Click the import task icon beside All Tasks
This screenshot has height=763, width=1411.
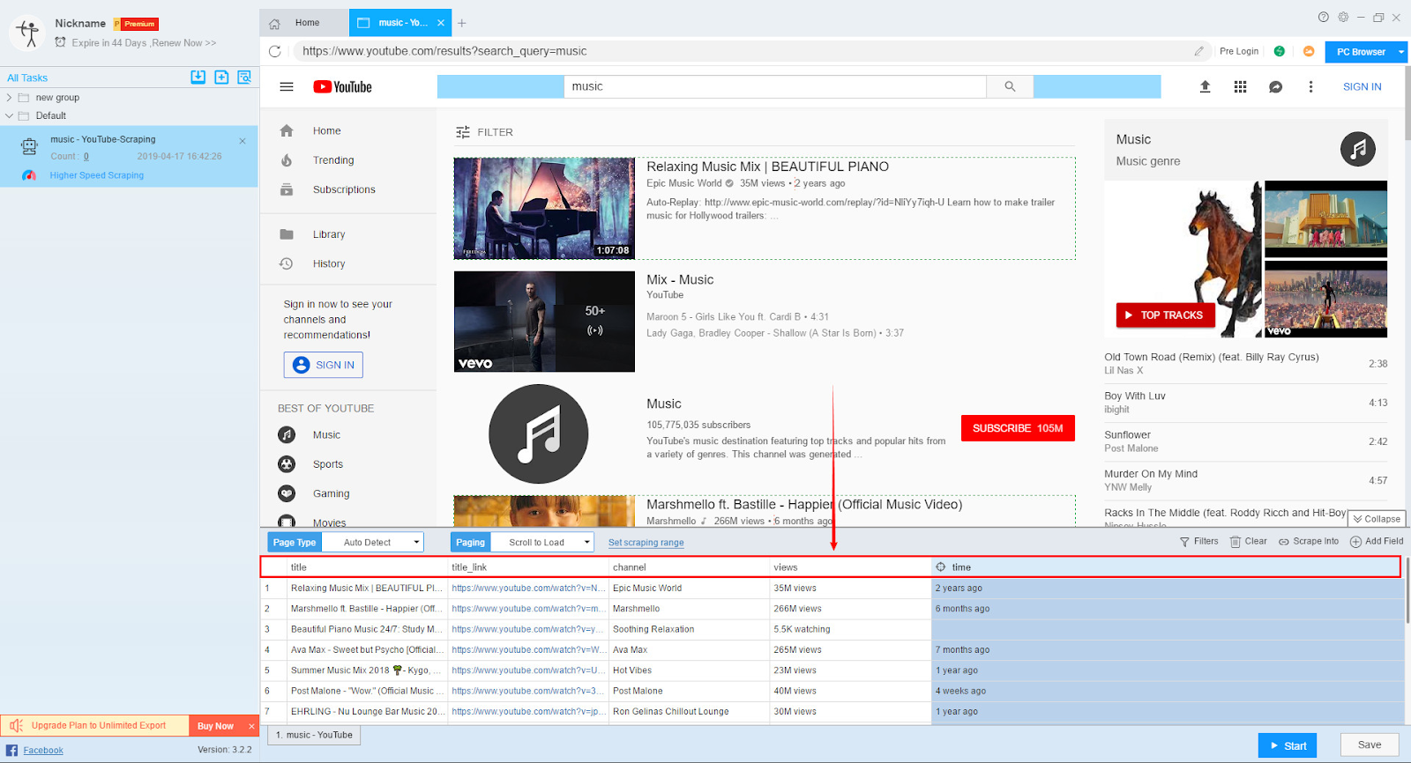198,78
